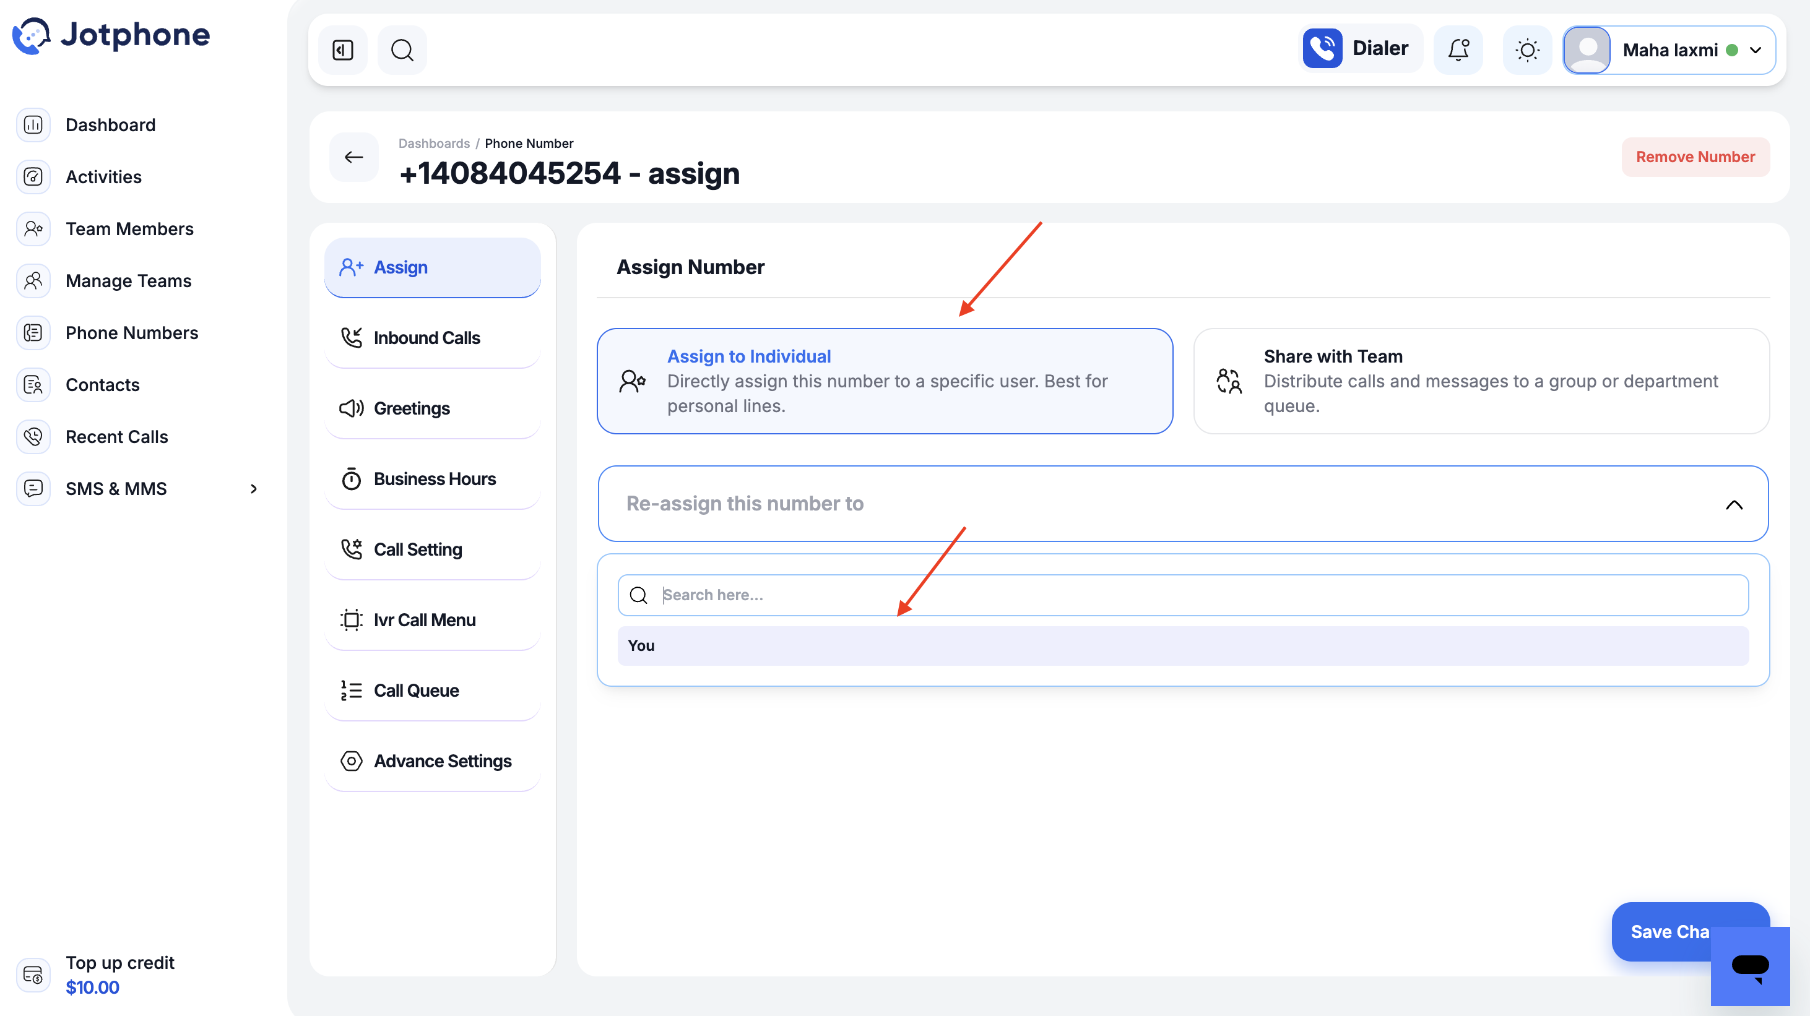Screen dimensions: 1810x1016
Task: Open Dashboard from sidebar
Action: point(110,125)
